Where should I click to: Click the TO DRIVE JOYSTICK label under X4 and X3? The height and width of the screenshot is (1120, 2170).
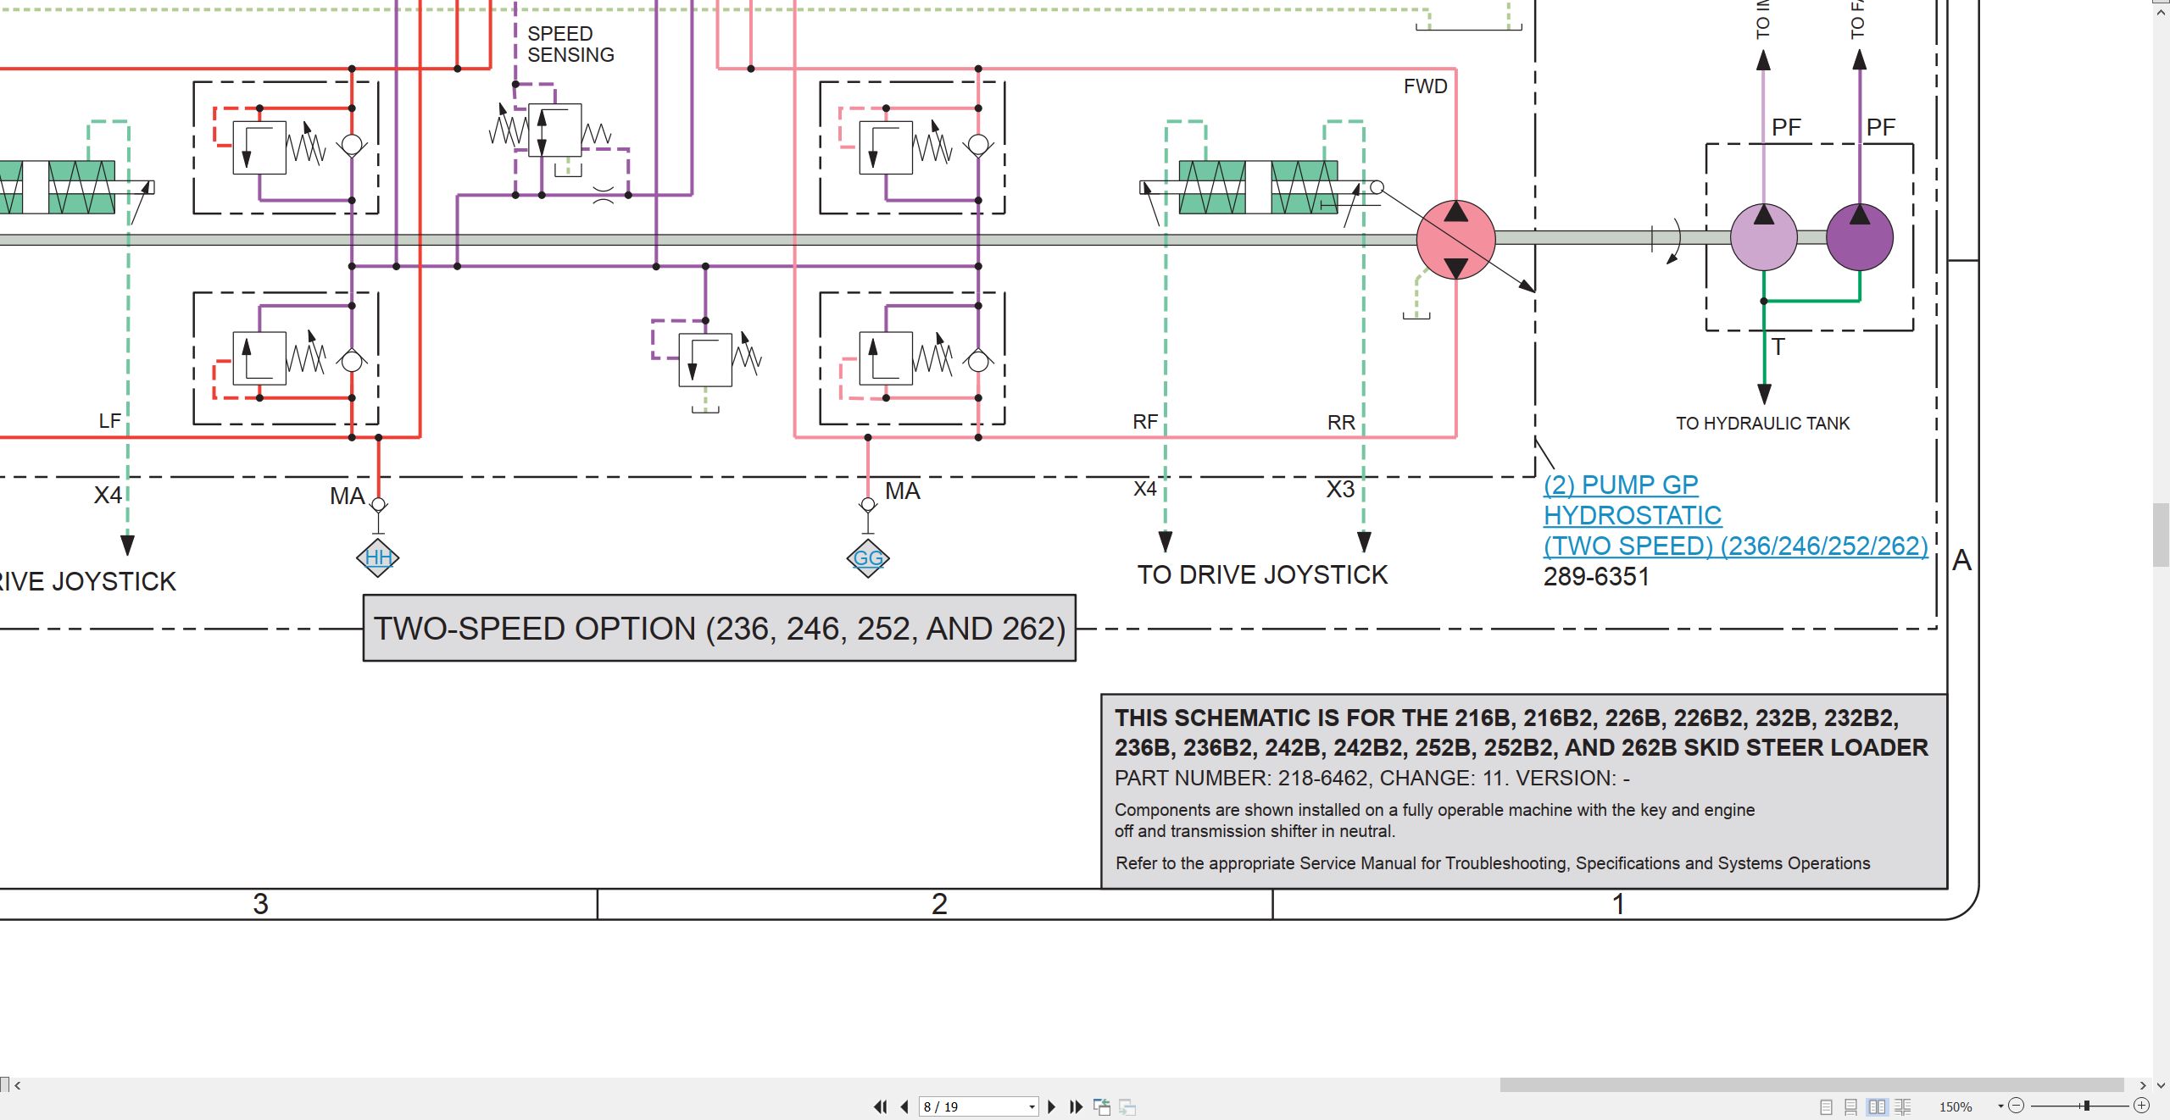point(1262,575)
